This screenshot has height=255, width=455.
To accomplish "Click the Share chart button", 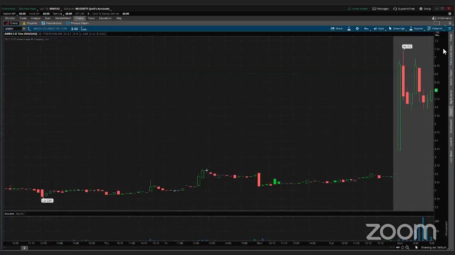I will [337, 28].
